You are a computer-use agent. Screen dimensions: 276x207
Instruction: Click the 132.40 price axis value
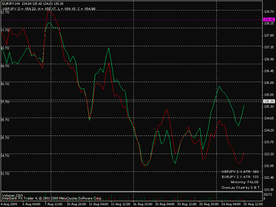pos(269,177)
